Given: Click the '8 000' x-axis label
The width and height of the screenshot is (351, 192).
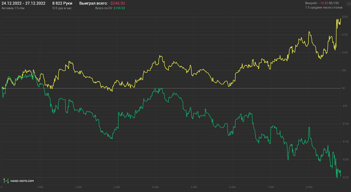Looking at the screenshot, I should [x=309, y=187].
